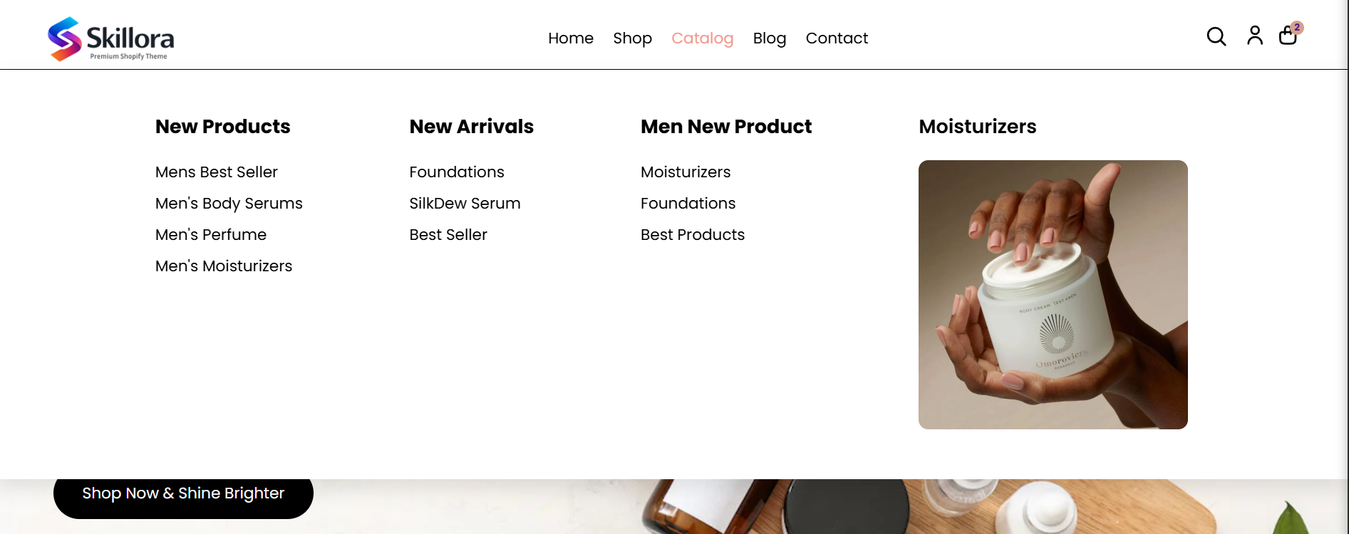Click the moisturizer jar product image
The height and width of the screenshot is (534, 1349).
point(1053,295)
